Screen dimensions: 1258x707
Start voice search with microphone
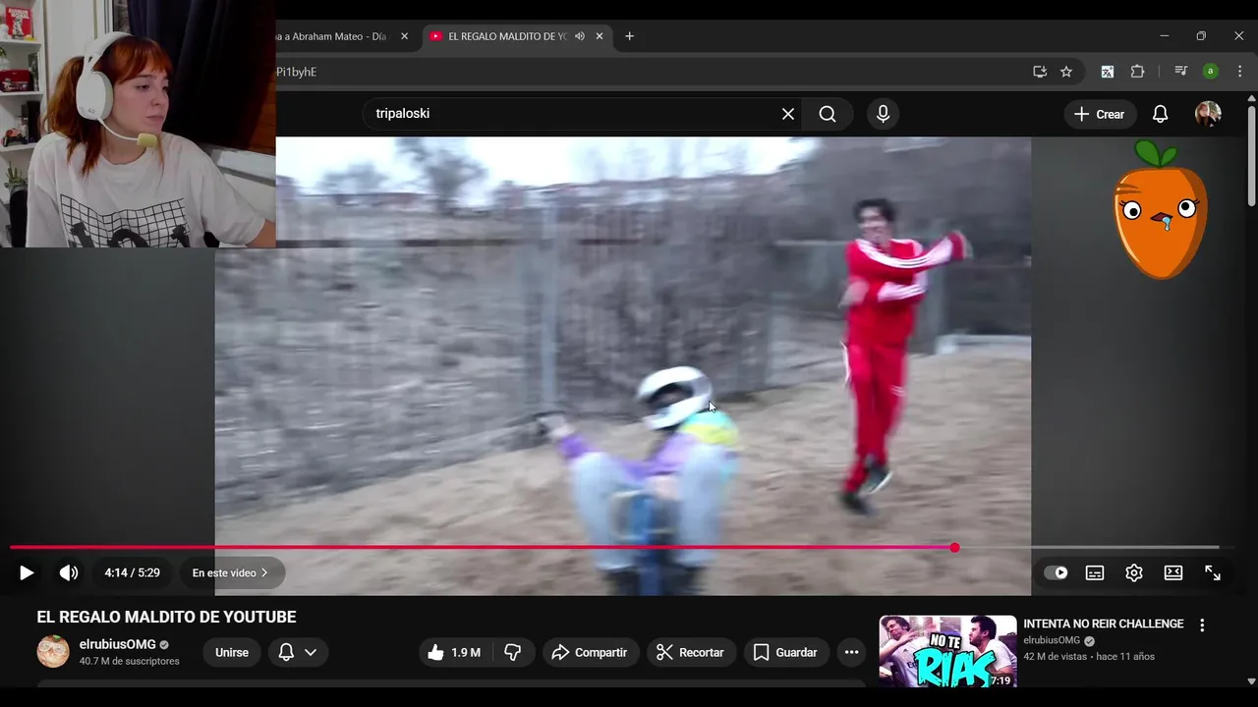(x=883, y=114)
